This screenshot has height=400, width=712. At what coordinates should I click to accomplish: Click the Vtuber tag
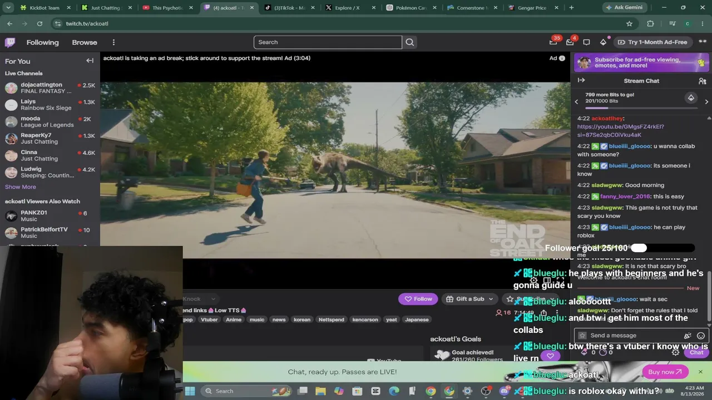(x=209, y=319)
